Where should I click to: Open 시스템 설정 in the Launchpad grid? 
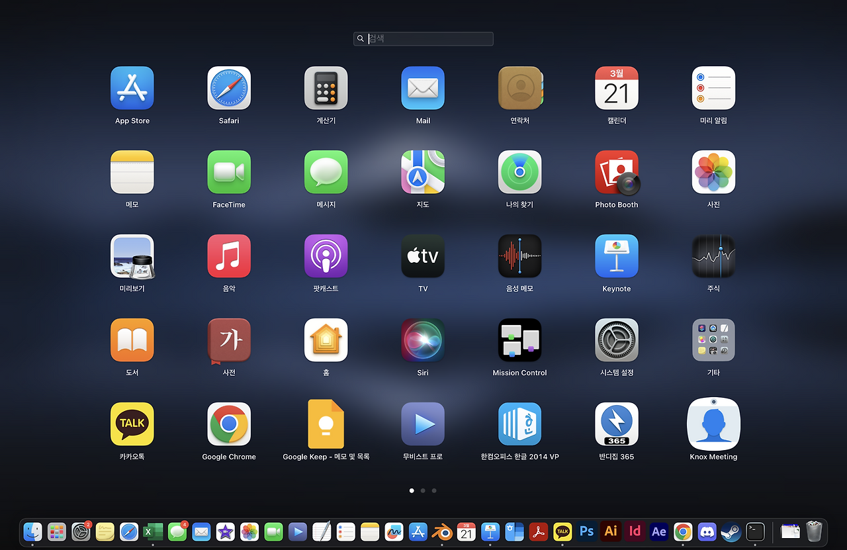(x=617, y=340)
